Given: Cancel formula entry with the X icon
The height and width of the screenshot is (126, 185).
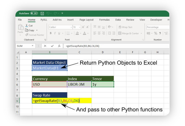Looking at the screenshot, I should [45, 46].
